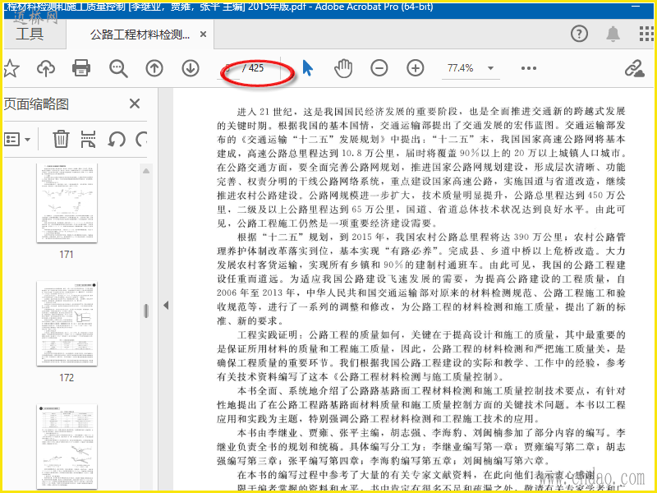Close the 公路工程材料检测 document tab

[203, 35]
